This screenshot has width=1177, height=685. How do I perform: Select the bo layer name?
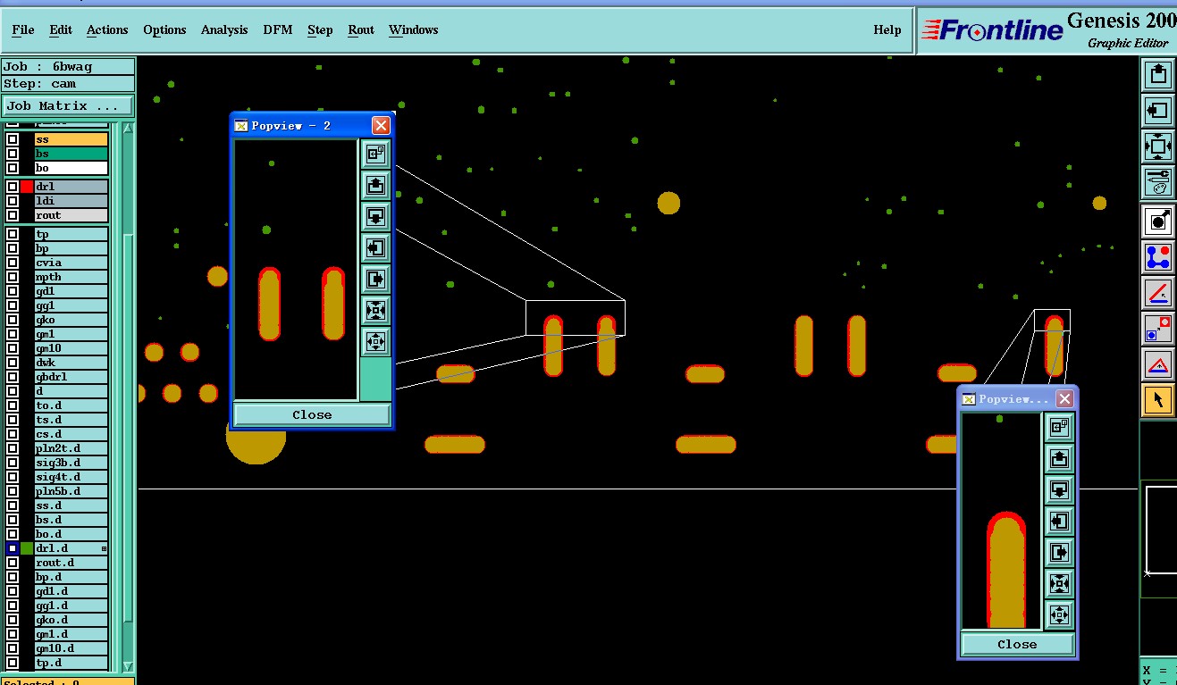tap(71, 168)
